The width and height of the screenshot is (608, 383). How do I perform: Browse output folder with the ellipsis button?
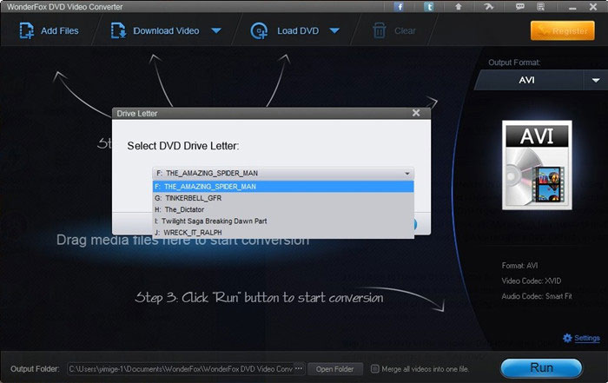299,368
